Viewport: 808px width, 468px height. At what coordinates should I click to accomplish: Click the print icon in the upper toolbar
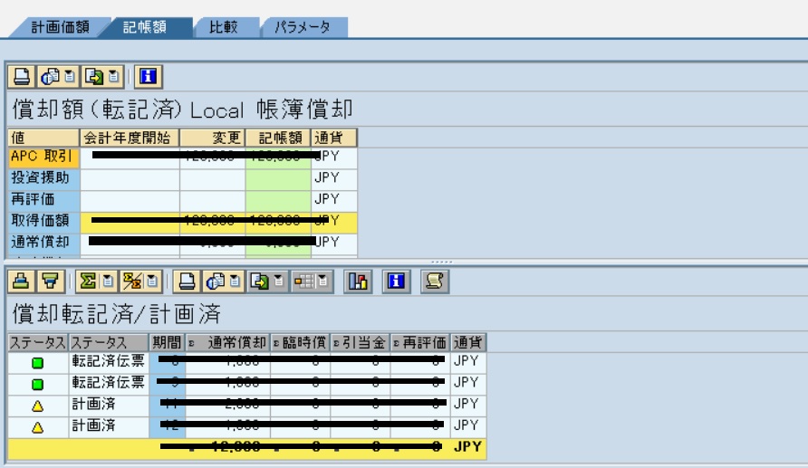pos(20,77)
